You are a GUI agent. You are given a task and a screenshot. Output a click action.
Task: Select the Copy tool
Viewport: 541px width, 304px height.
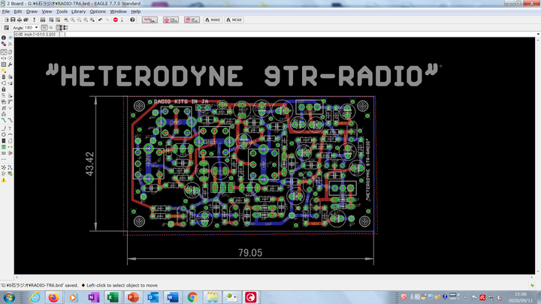coord(10,52)
